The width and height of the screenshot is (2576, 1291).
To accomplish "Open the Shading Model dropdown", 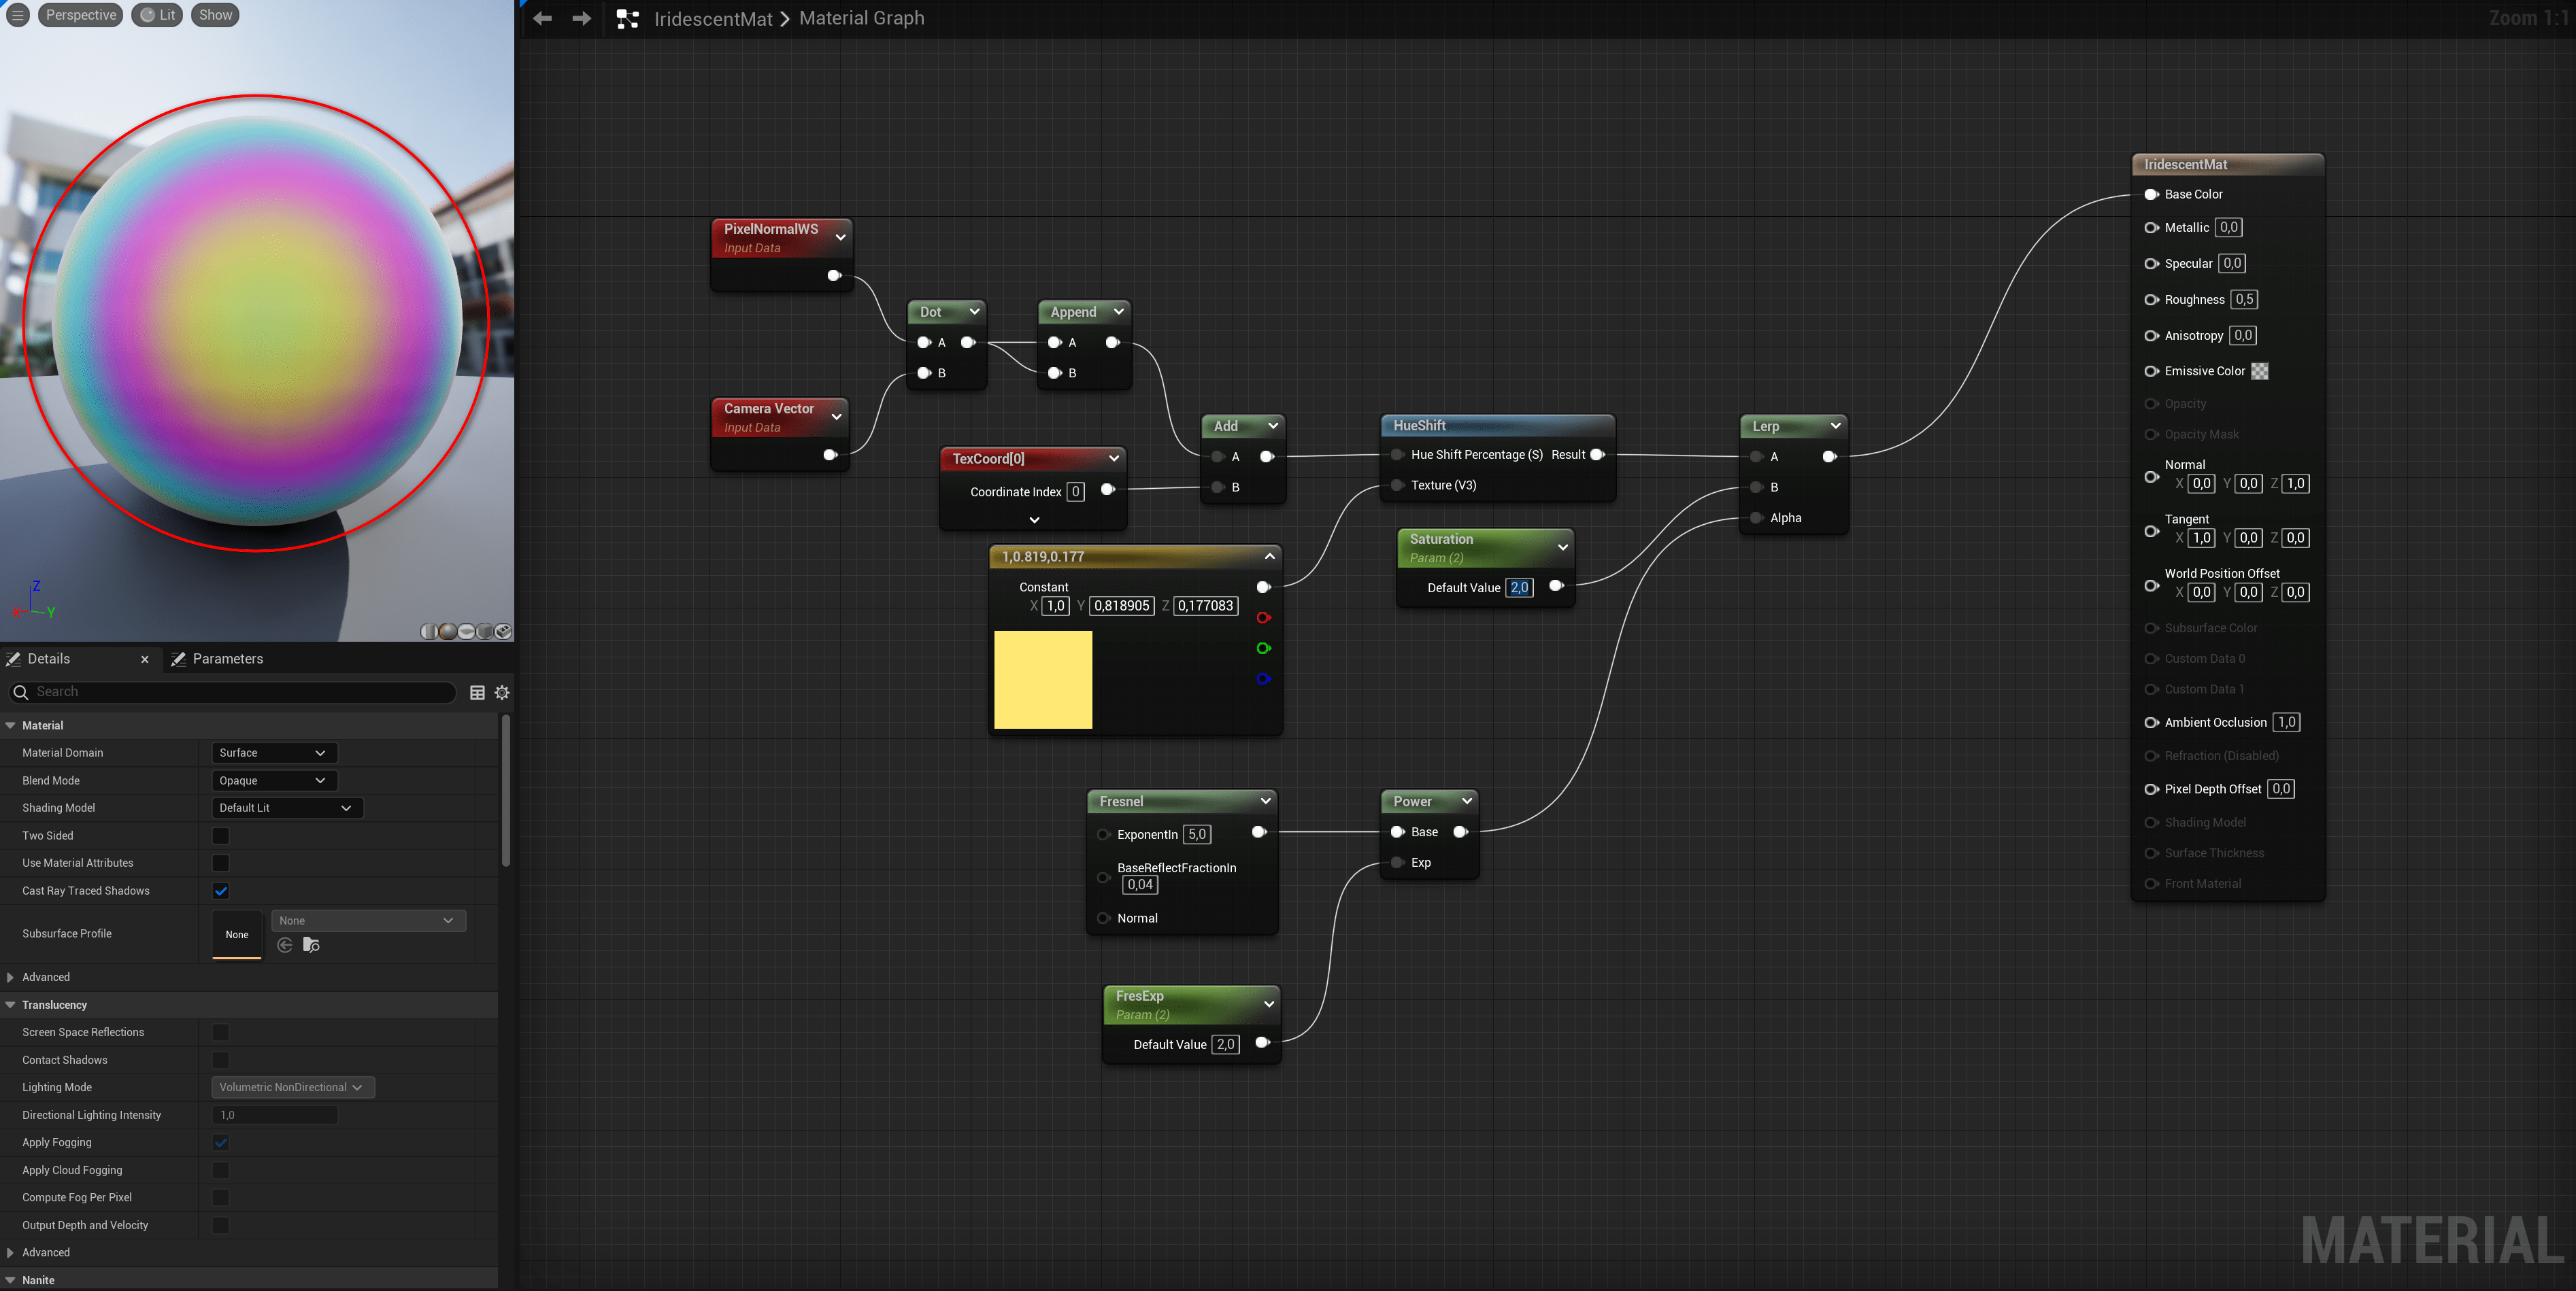I will pyautogui.click(x=286, y=808).
